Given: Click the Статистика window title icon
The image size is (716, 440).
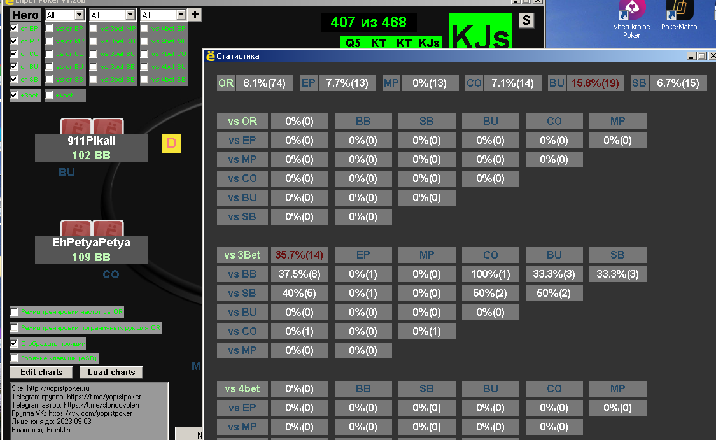Looking at the screenshot, I should [211, 56].
